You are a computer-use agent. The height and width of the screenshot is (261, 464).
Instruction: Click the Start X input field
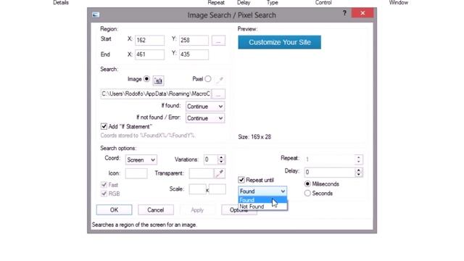tap(149, 41)
